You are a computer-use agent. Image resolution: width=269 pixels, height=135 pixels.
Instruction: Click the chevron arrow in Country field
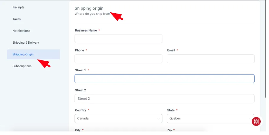point(159,119)
